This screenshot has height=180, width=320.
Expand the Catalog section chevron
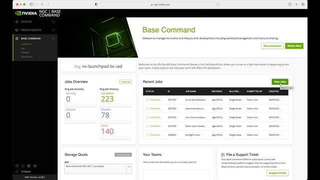53,21
